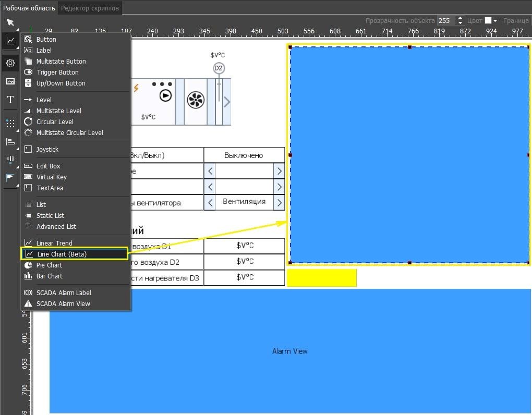The width and height of the screenshot is (532, 415).
Task: Increase object transparency with the up arrow
Action: click(x=460, y=18)
